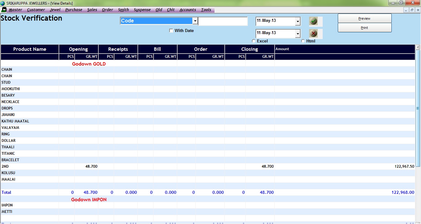Open the first 11-May-13 date picker dropdown
This screenshot has height=224, width=421.
(x=297, y=22)
